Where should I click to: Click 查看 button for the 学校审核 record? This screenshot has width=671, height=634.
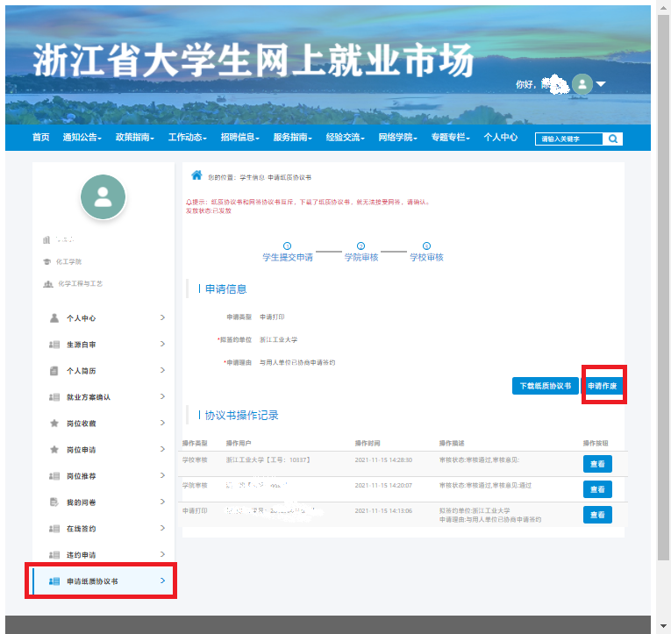tap(597, 464)
